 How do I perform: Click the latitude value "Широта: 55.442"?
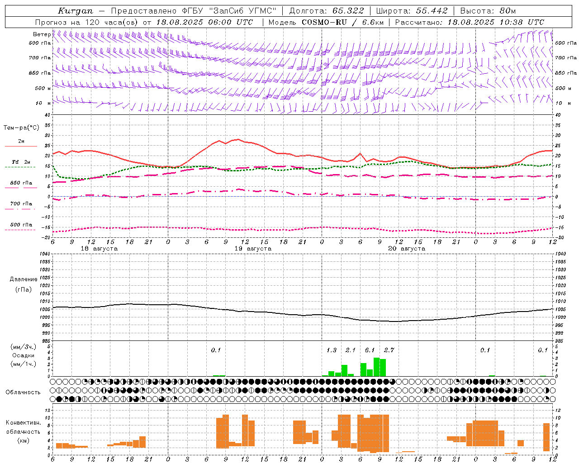412,11
